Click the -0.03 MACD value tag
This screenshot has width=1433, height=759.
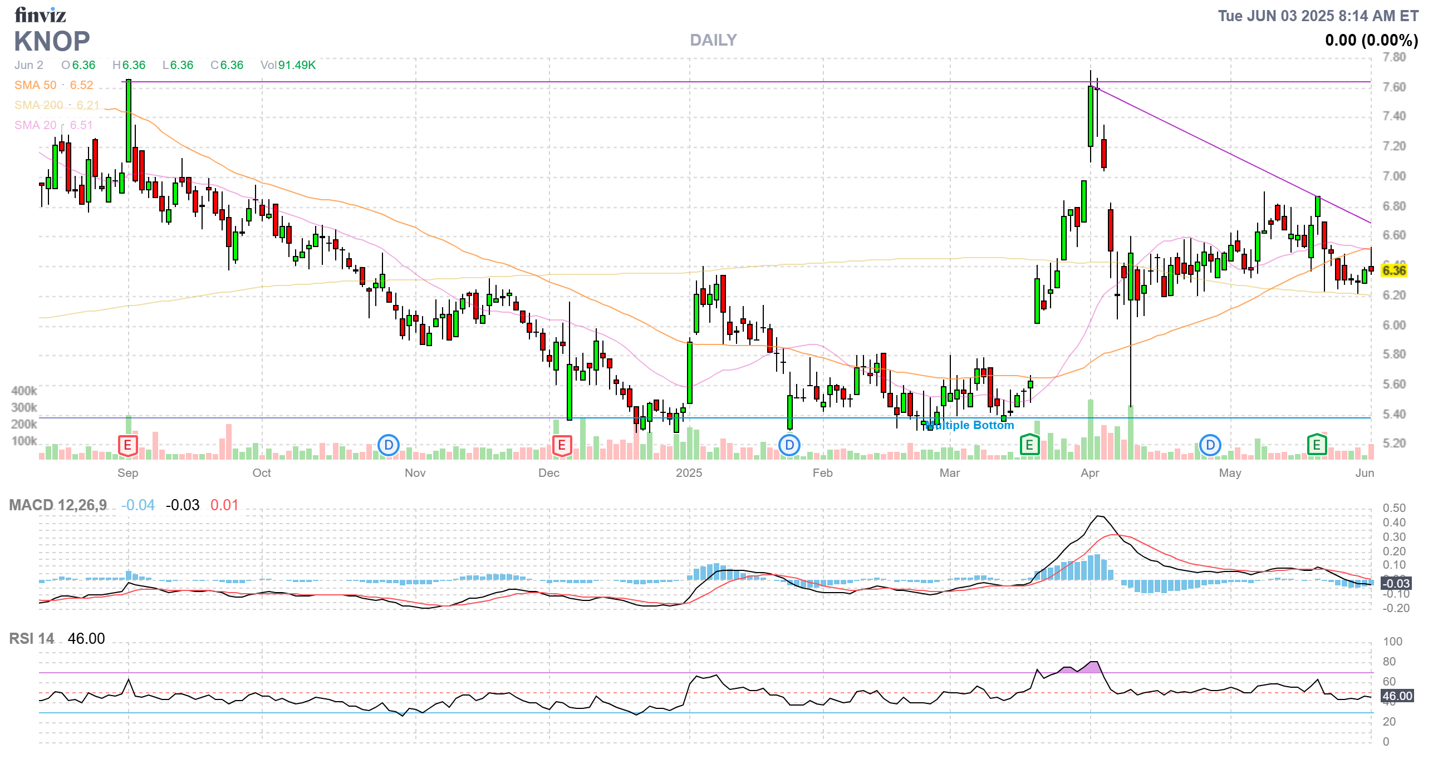pos(1396,583)
